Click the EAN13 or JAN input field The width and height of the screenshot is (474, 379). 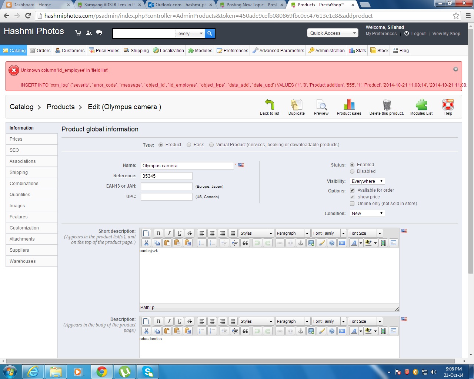pos(166,187)
